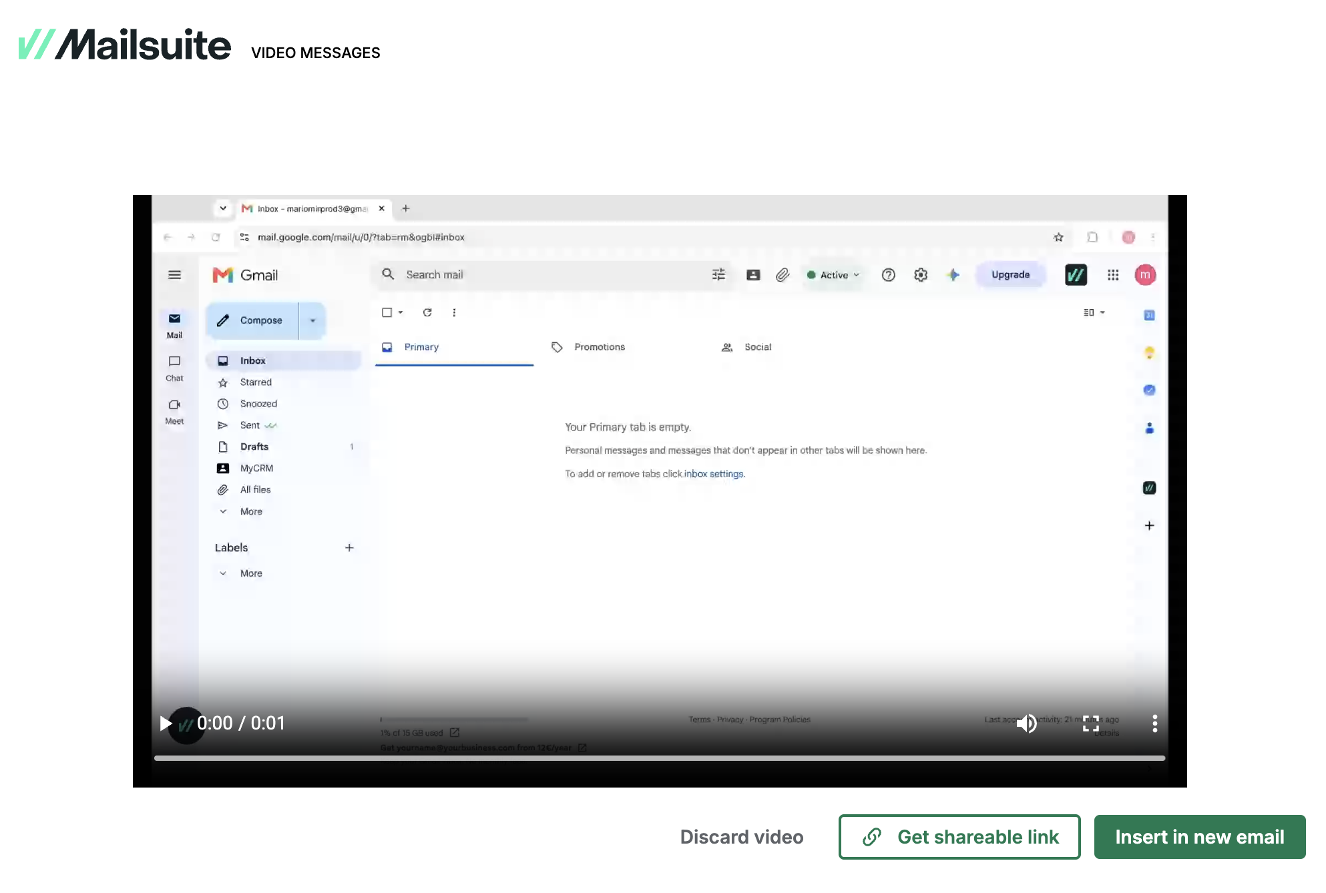Open the tab search dropdown chevron

pyautogui.click(x=223, y=208)
